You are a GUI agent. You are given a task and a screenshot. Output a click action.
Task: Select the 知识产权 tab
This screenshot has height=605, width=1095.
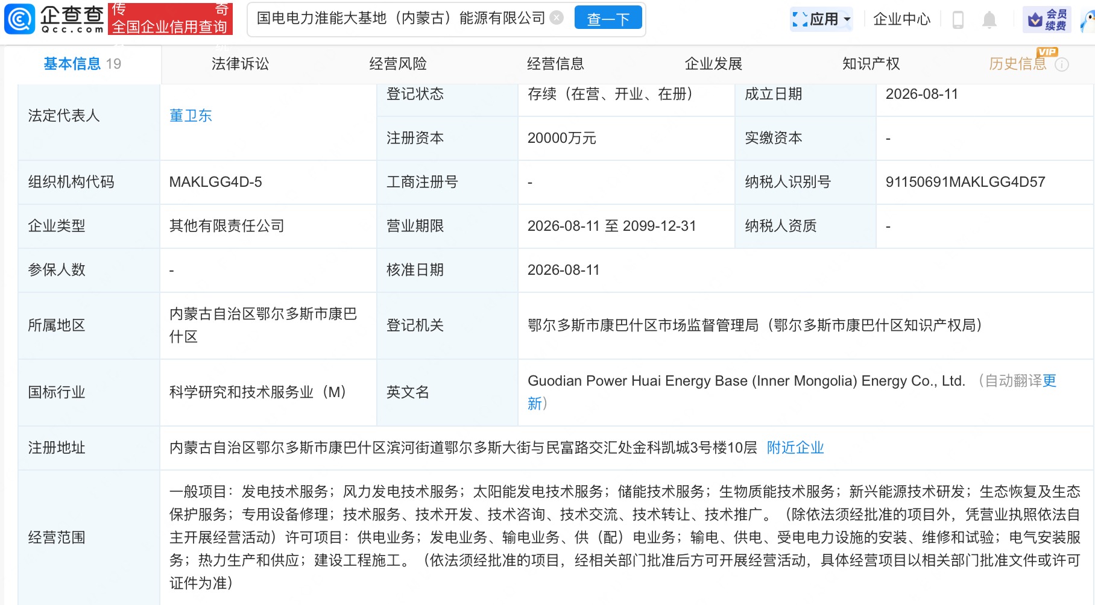(871, 64)
